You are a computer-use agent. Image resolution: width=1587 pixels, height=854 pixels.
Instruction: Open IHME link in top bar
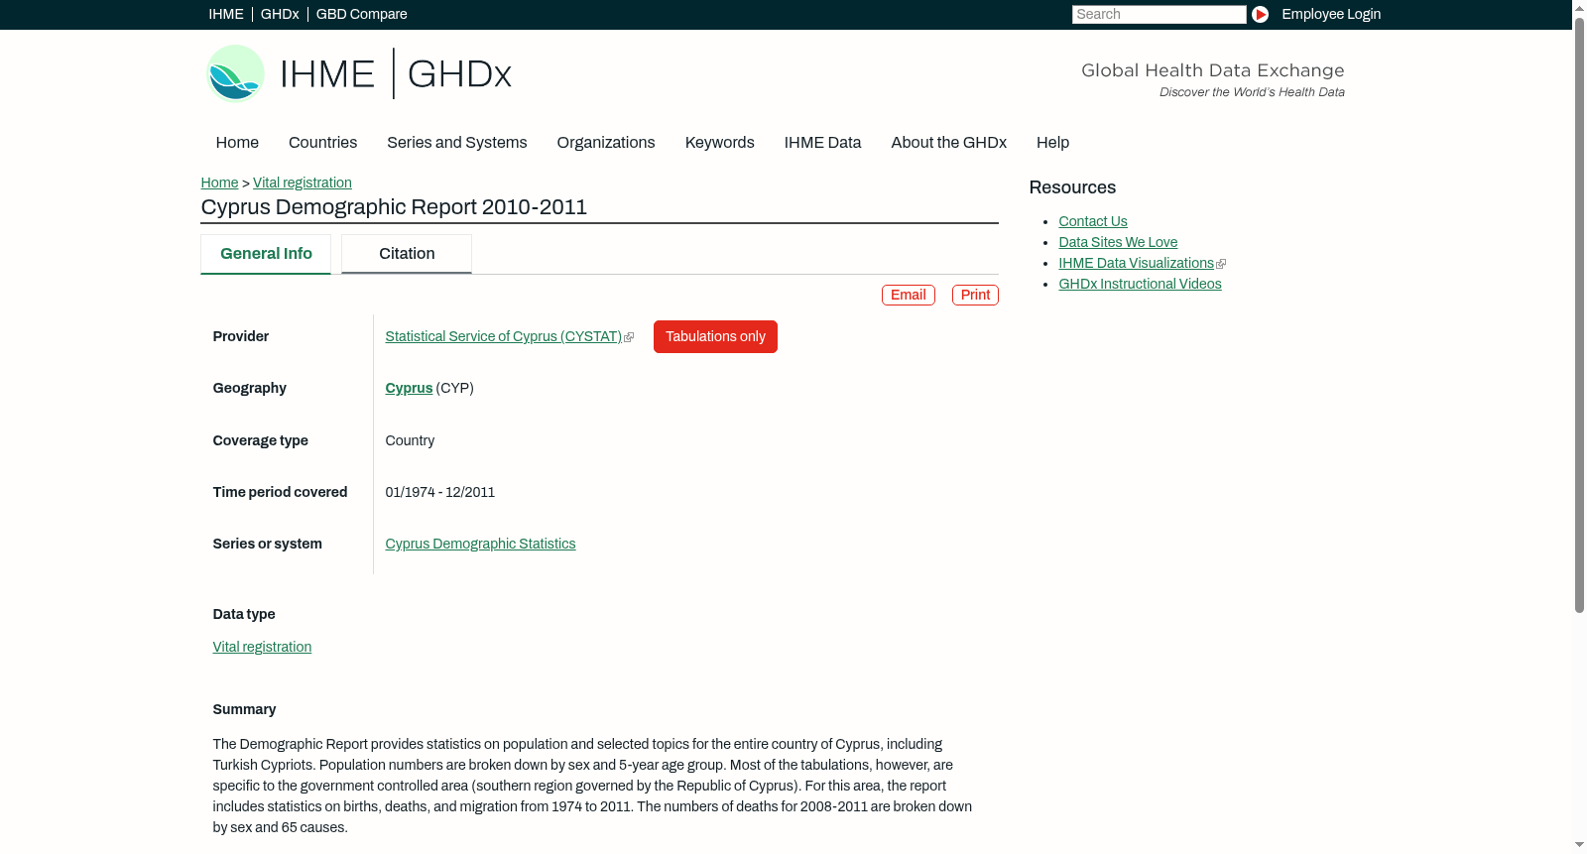pos(226,14)
